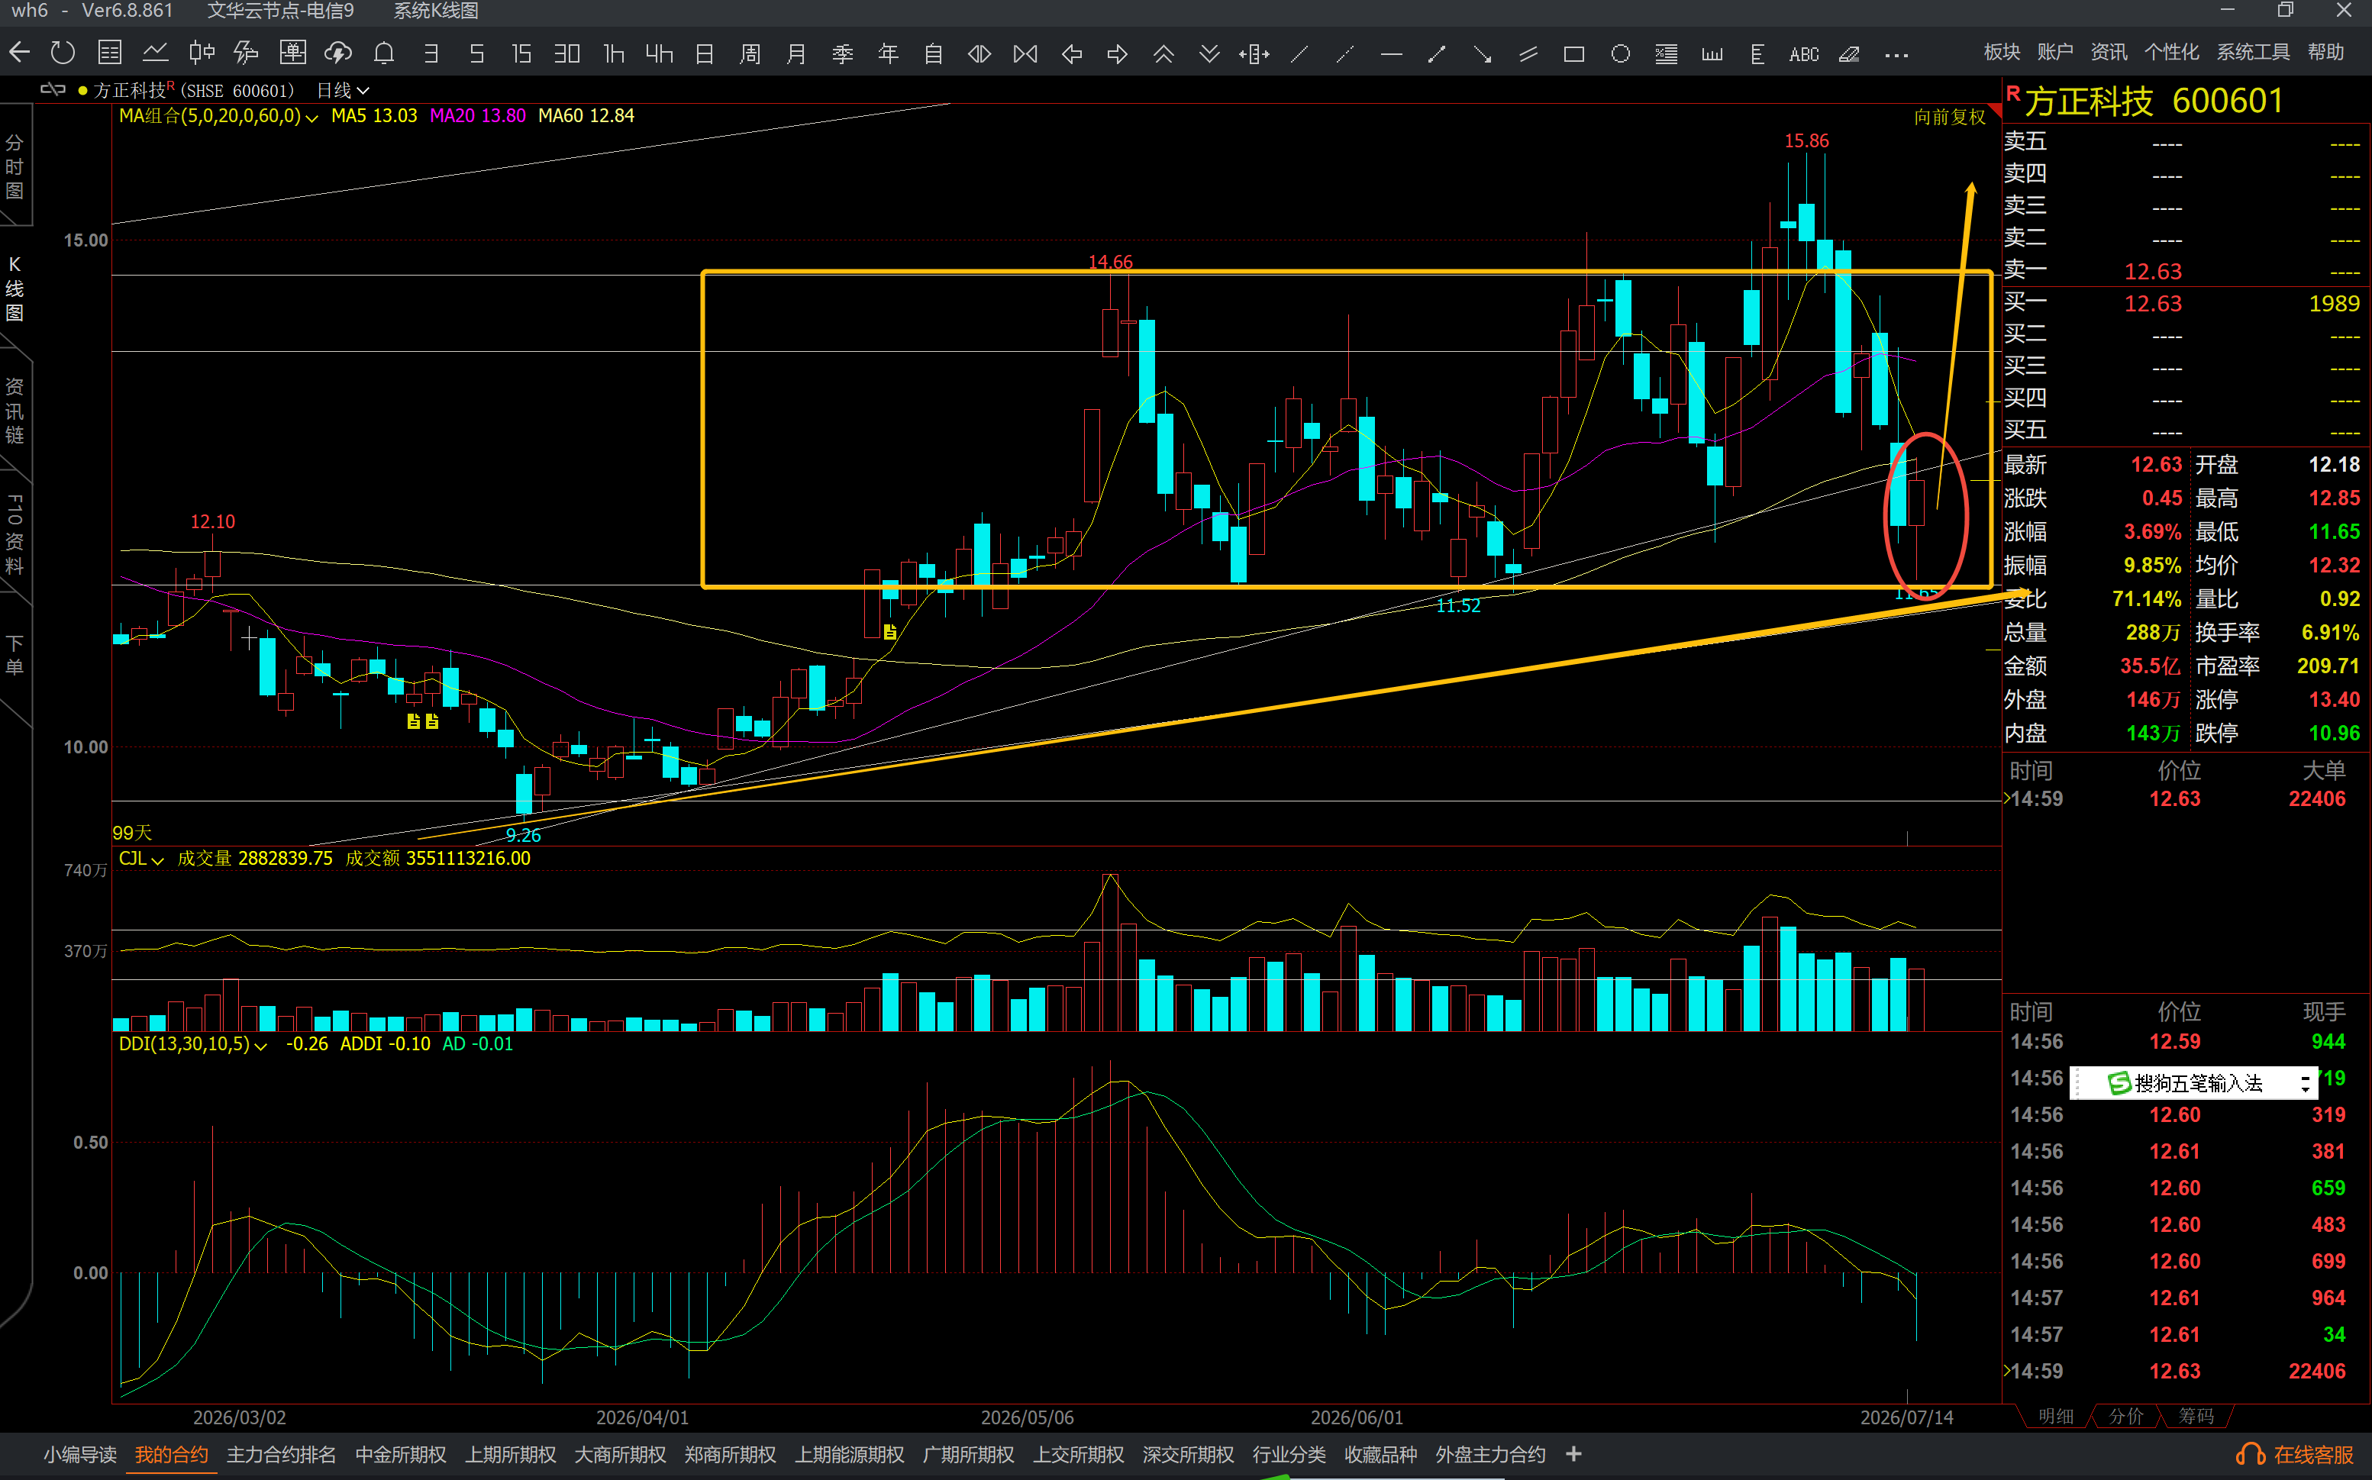Open the 账户 menu
Screen dimensions: 2372x1480
click(2055, 52)
